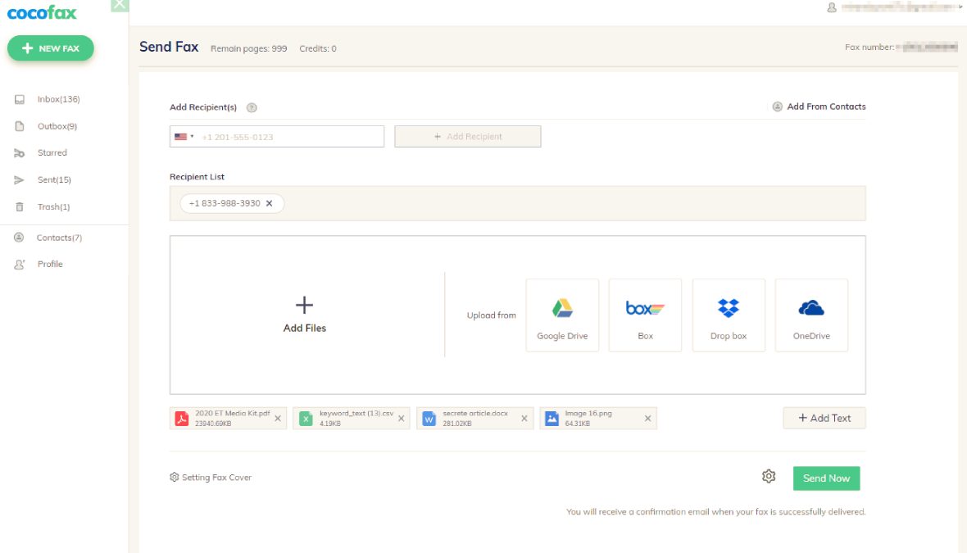Open the Inbox(136) folder
This screenshot has height=553, width=967.
pyautogui.click(x=58, y=99)
